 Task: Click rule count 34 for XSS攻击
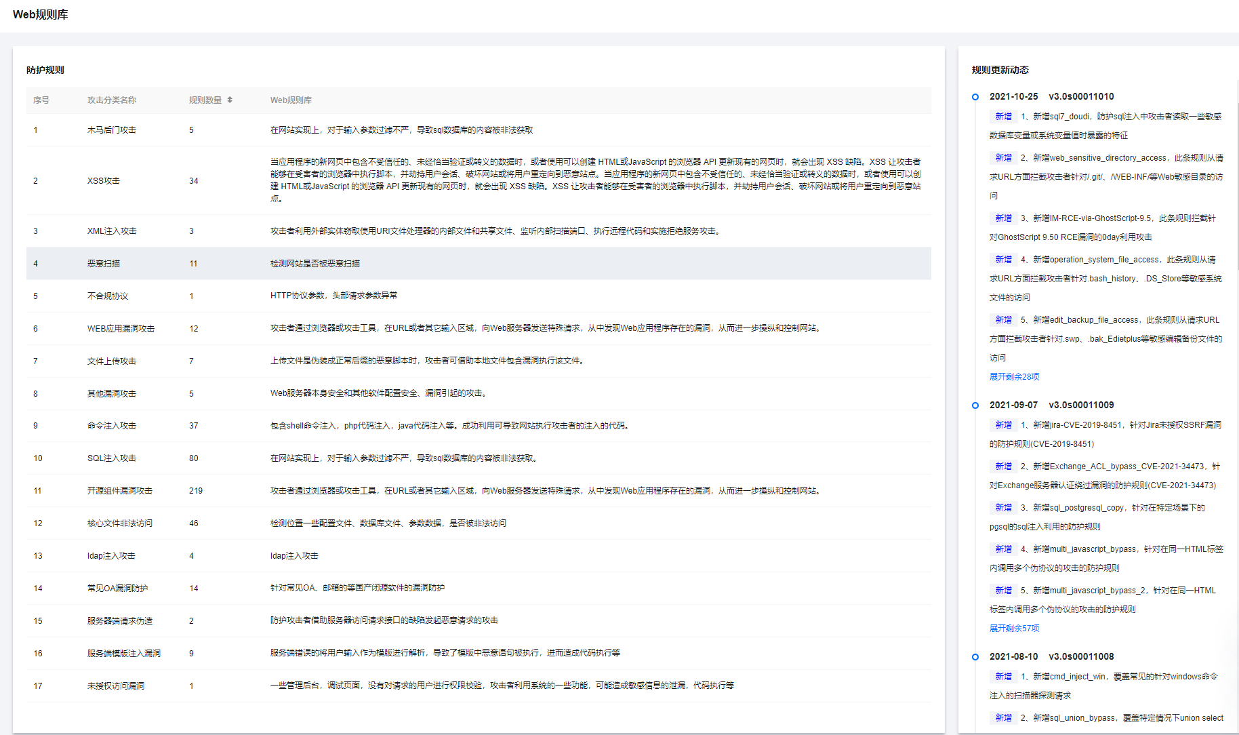[194, 181]
